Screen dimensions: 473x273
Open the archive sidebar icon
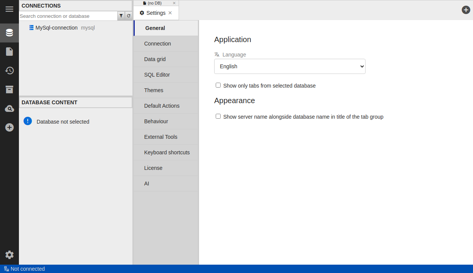9,89
